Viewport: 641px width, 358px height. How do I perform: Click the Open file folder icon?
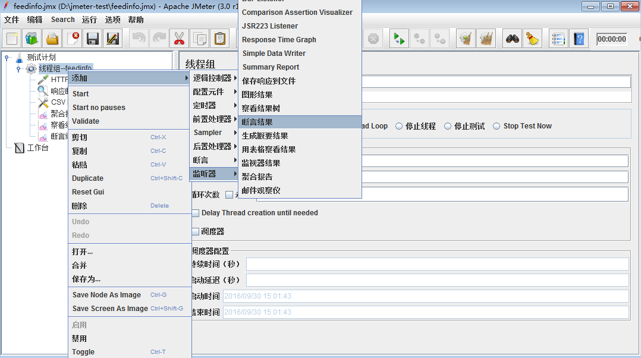[x=52, y=39]
